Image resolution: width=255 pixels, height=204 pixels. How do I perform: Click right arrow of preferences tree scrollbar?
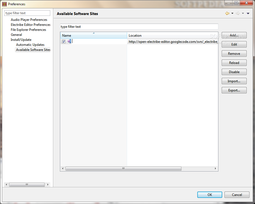tap(48, 185)
